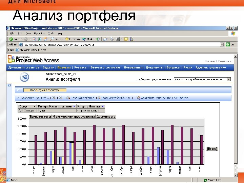Open the Help menu
The width and height of the screenshot is (244, 183).
click(60, 33)
